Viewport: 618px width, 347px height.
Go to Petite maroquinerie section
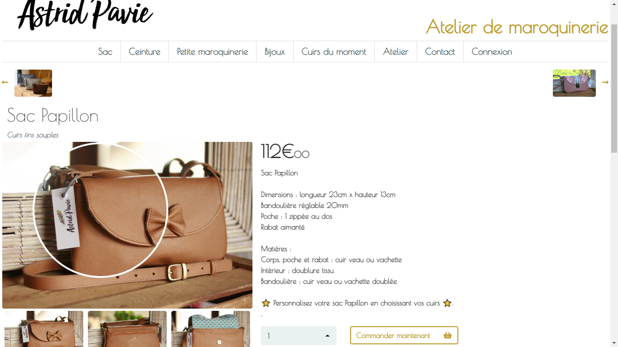213,52
